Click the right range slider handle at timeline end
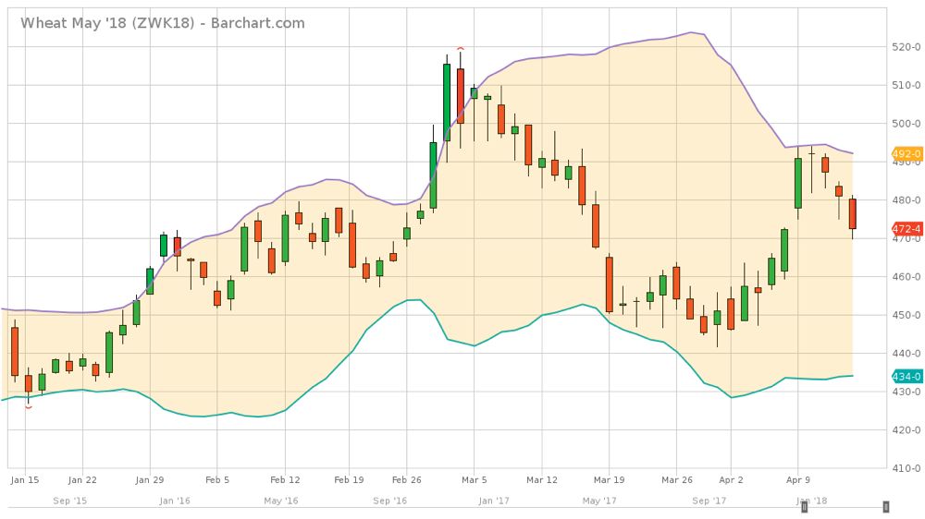 tap(885, 507)
